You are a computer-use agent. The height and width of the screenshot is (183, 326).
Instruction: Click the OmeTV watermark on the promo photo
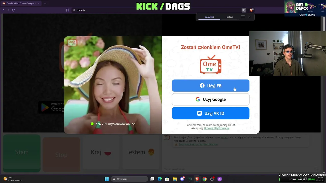click(72, 43)
